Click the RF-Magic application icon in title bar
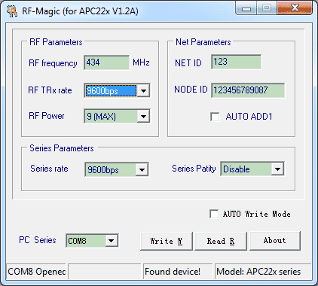318x286 pixels. (12, 11)
